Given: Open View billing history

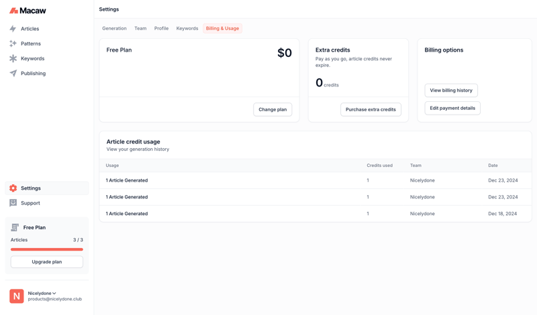Looking at the screenshot, I should 451,90.
